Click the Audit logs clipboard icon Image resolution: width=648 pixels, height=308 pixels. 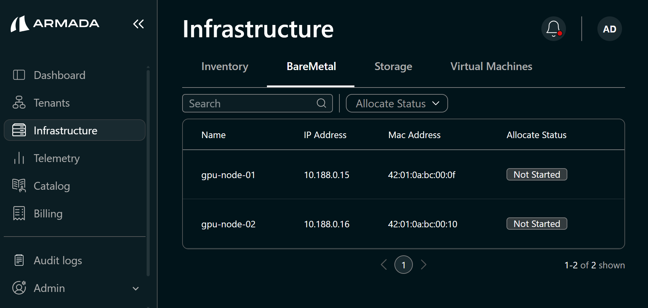coord(19,260)
